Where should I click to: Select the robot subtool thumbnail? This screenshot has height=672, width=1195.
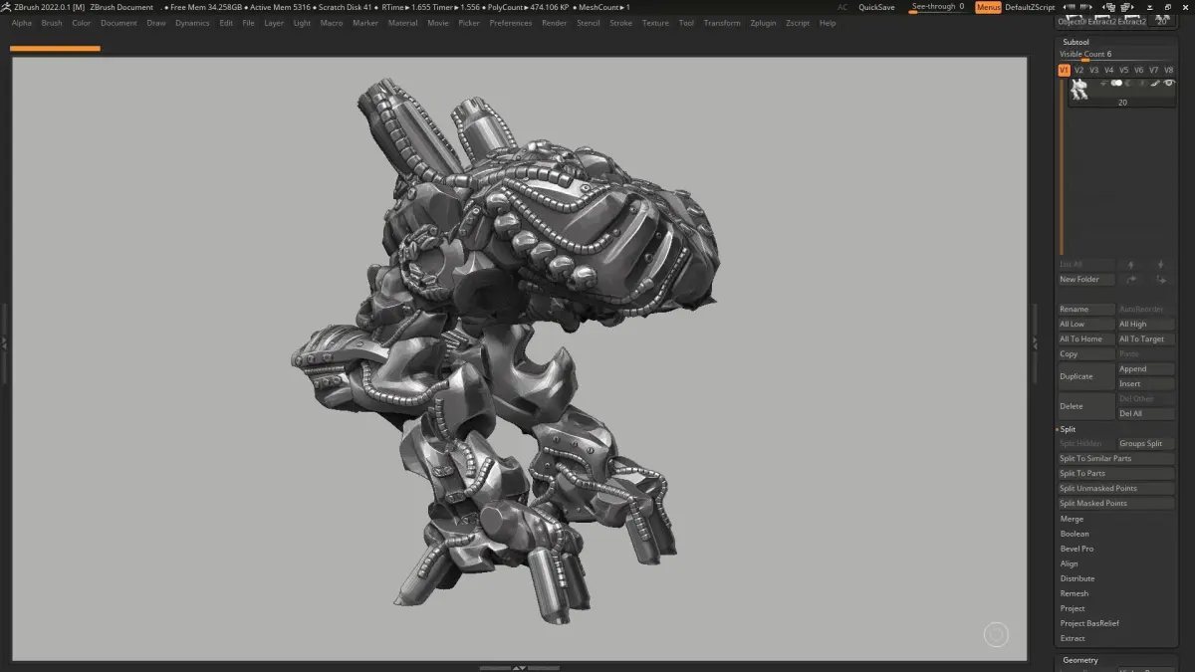[x=1079, y=89]
